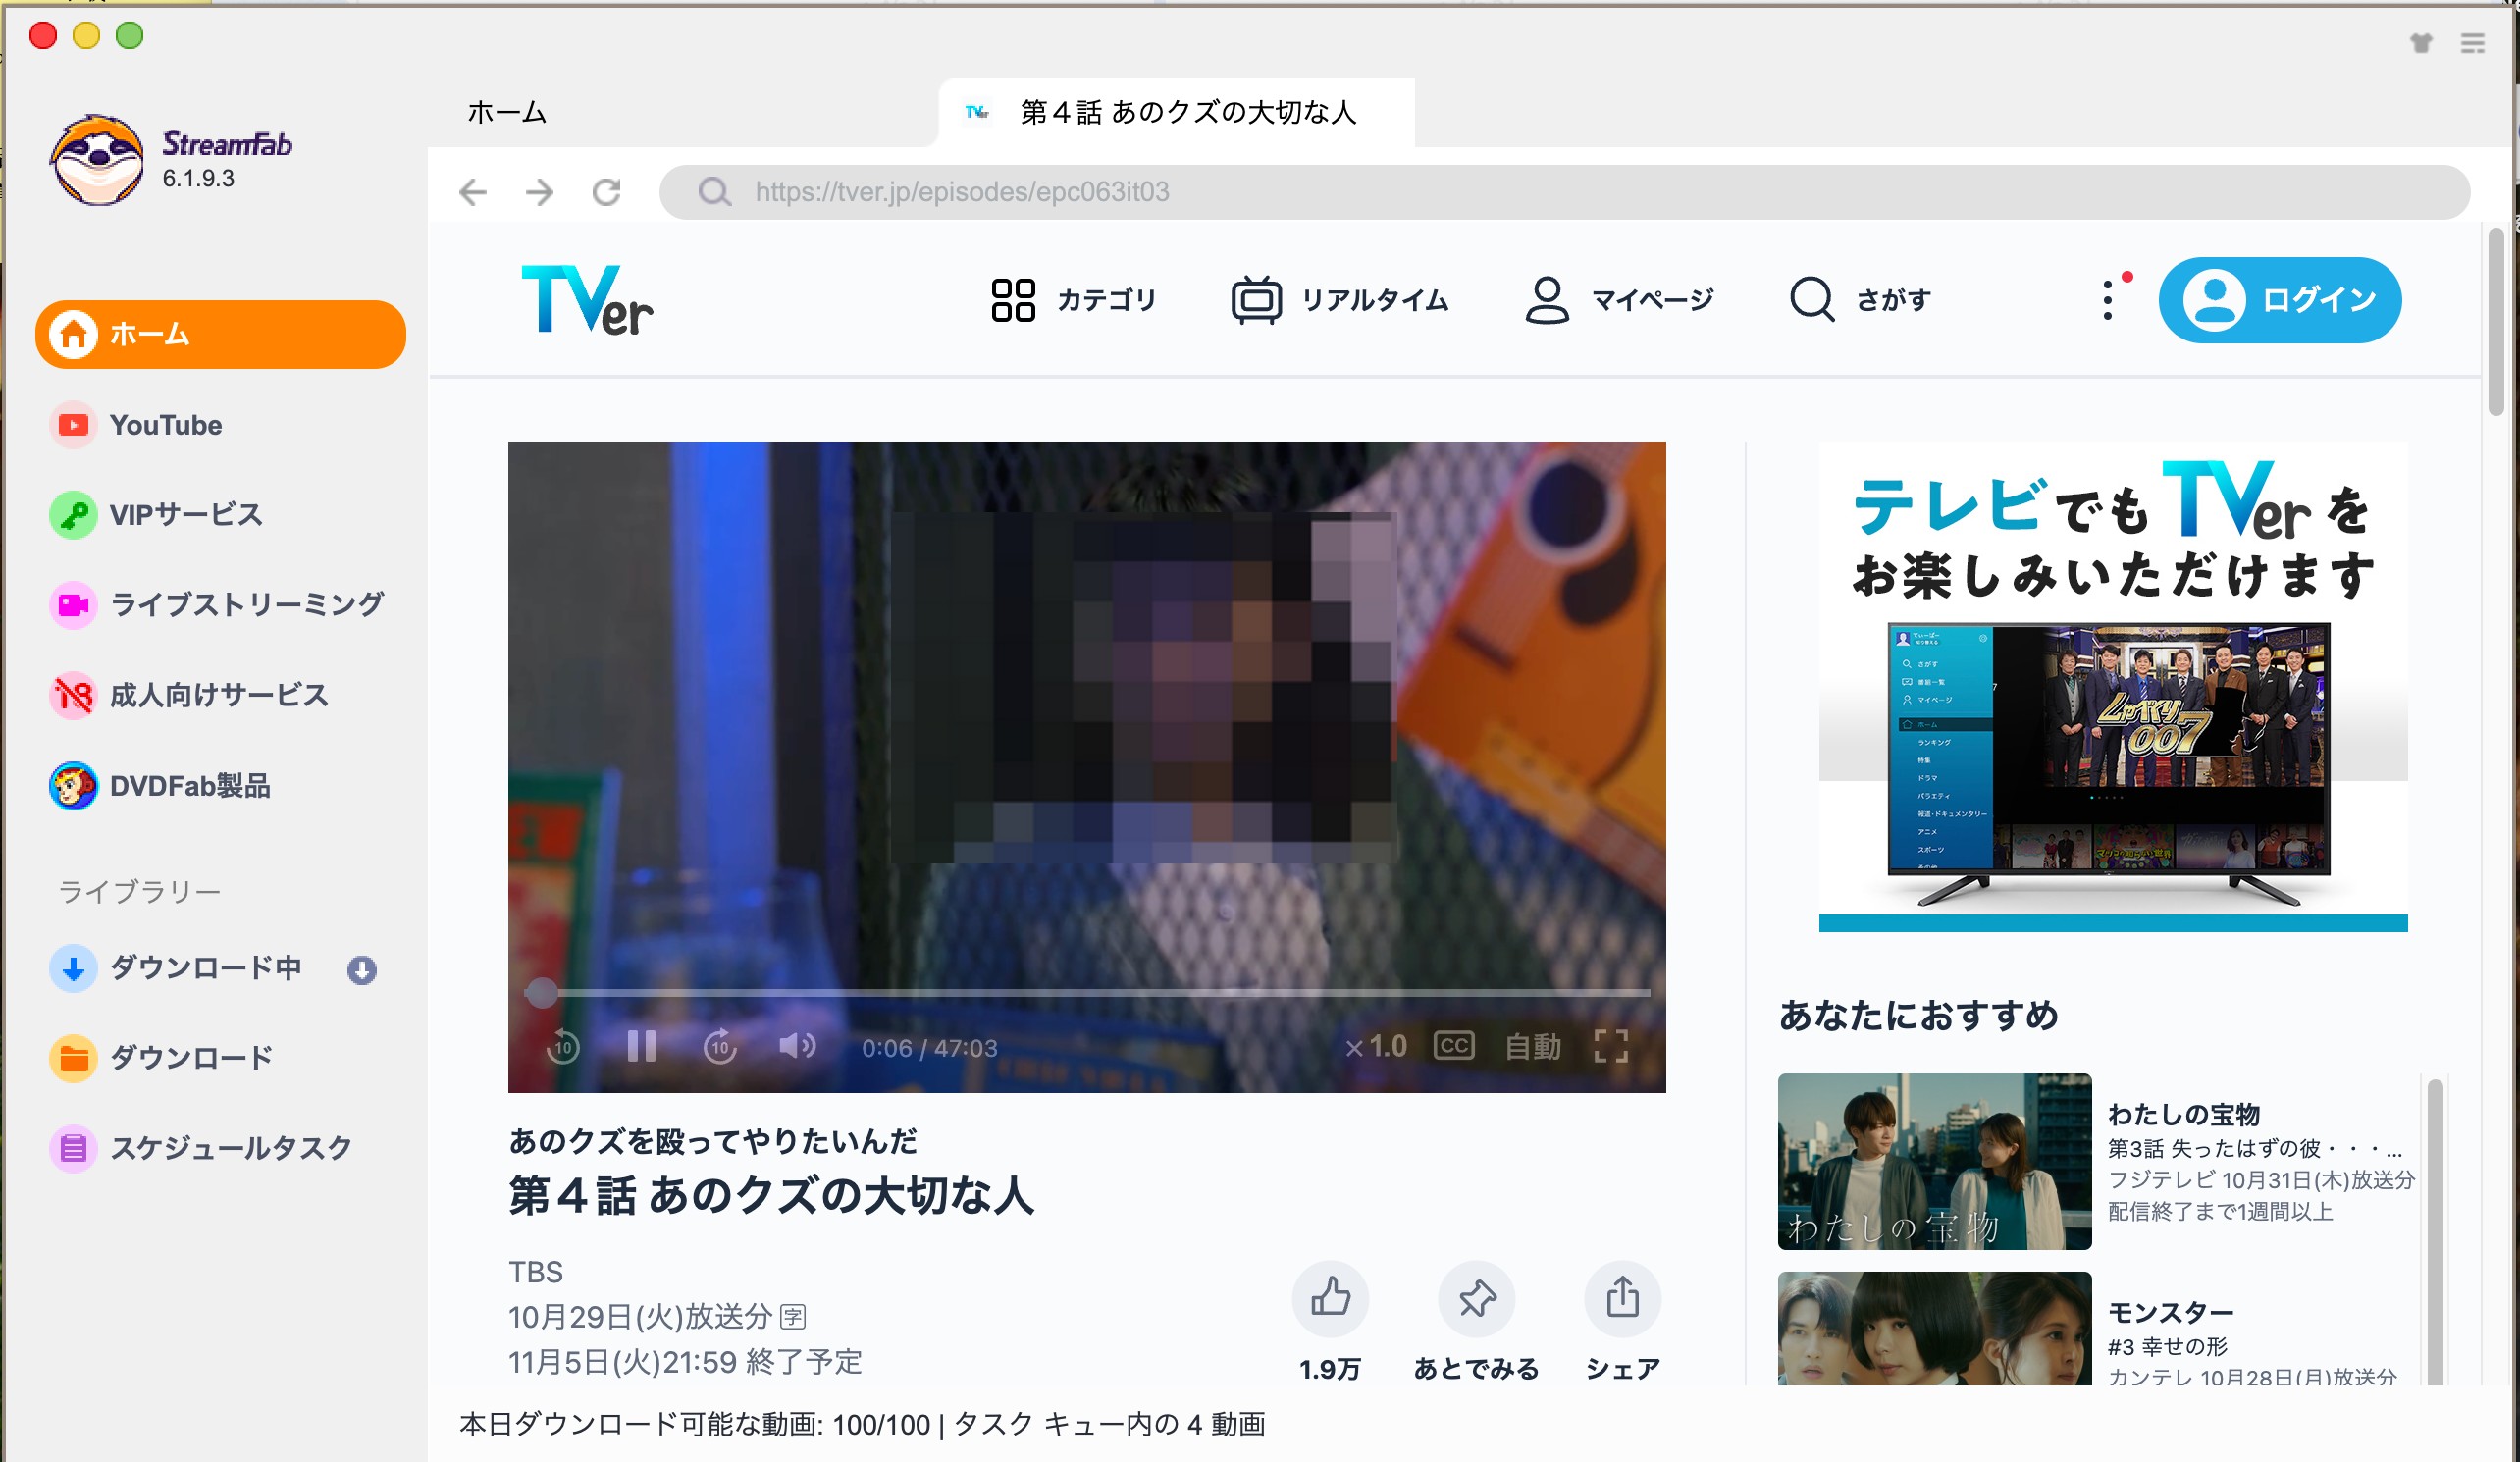Open the ダウンロード library folder
The width and height of the screenshot is (2520, 1462).
(x=160, y=1058)
